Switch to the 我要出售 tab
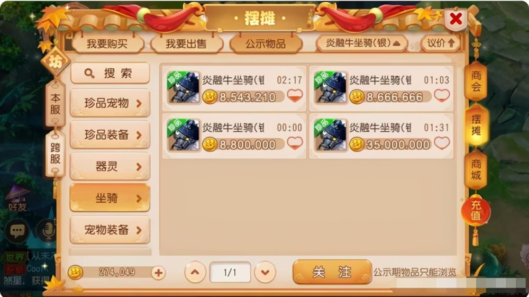 coord(186,44)
